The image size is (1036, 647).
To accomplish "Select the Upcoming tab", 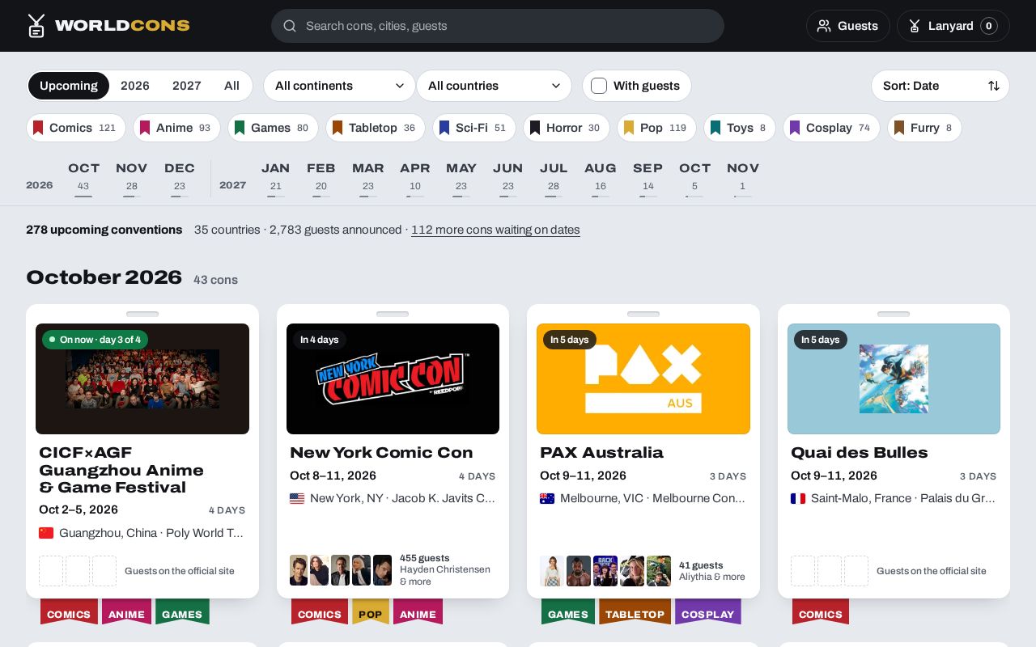I will pyautogui.click(x=69, y=86).
